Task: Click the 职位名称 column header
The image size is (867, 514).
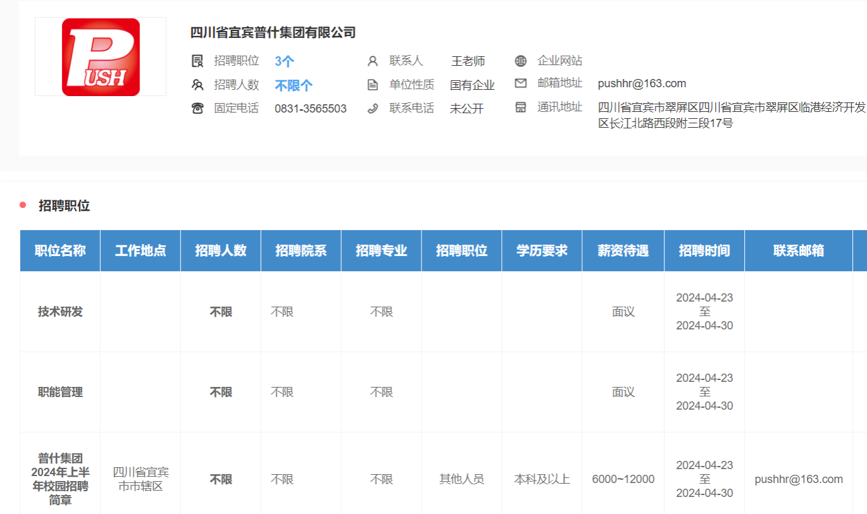Action: point(60,250)
